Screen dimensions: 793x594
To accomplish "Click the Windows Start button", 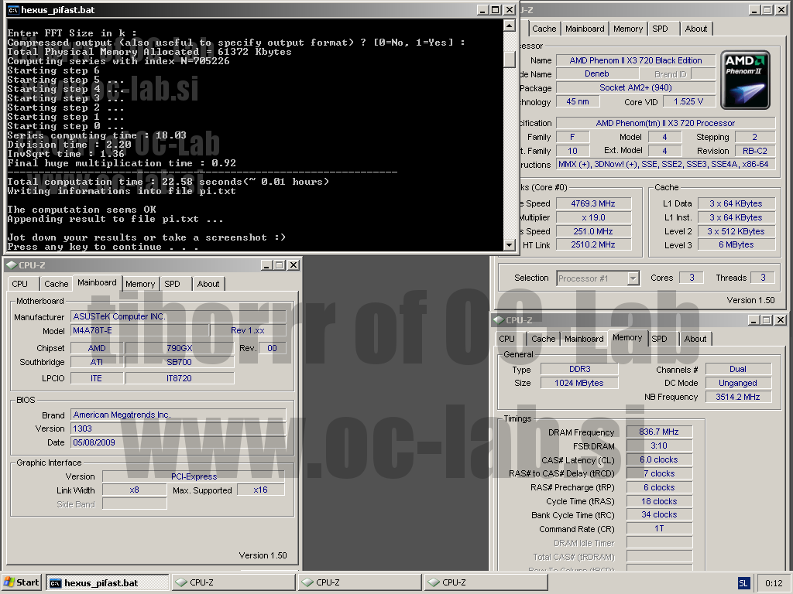I will [x=22, y=582].
